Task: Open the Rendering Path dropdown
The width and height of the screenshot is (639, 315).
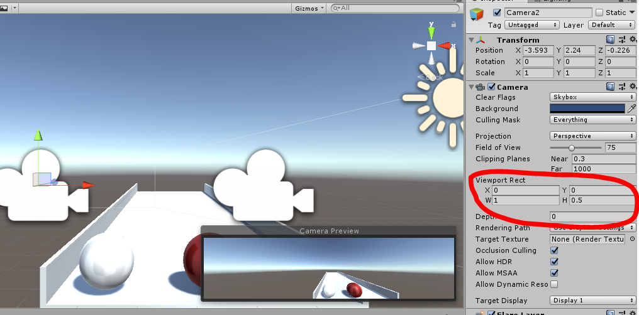Action: point(592,228)
